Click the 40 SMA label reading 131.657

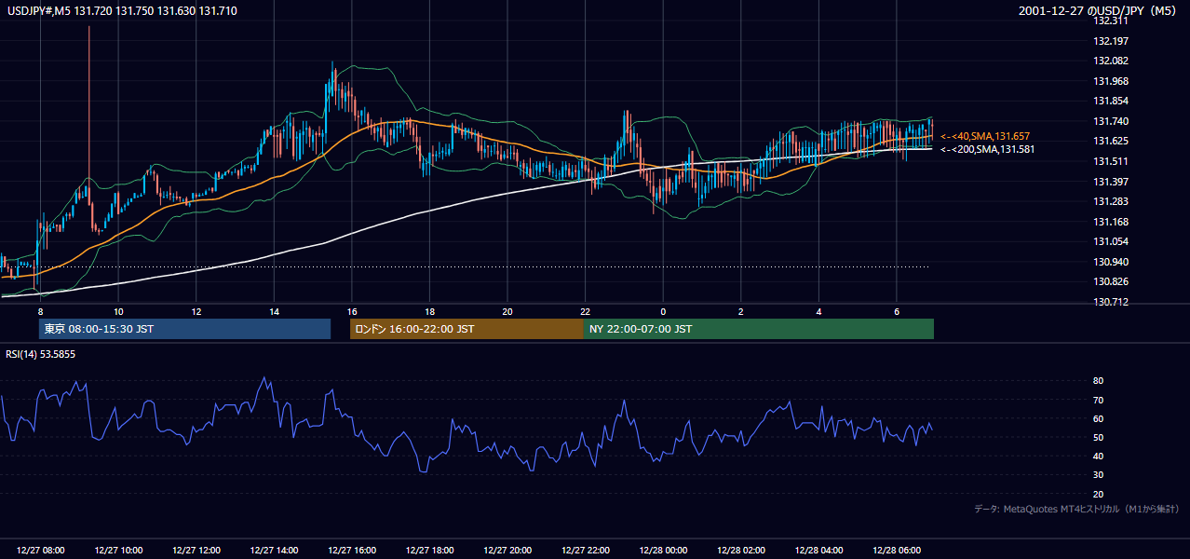tap(985, 136)
